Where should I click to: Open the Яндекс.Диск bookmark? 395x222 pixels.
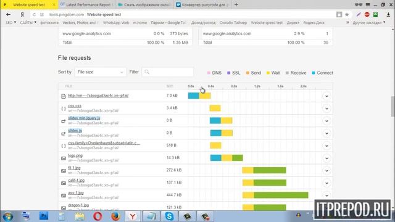click(314, 23)
